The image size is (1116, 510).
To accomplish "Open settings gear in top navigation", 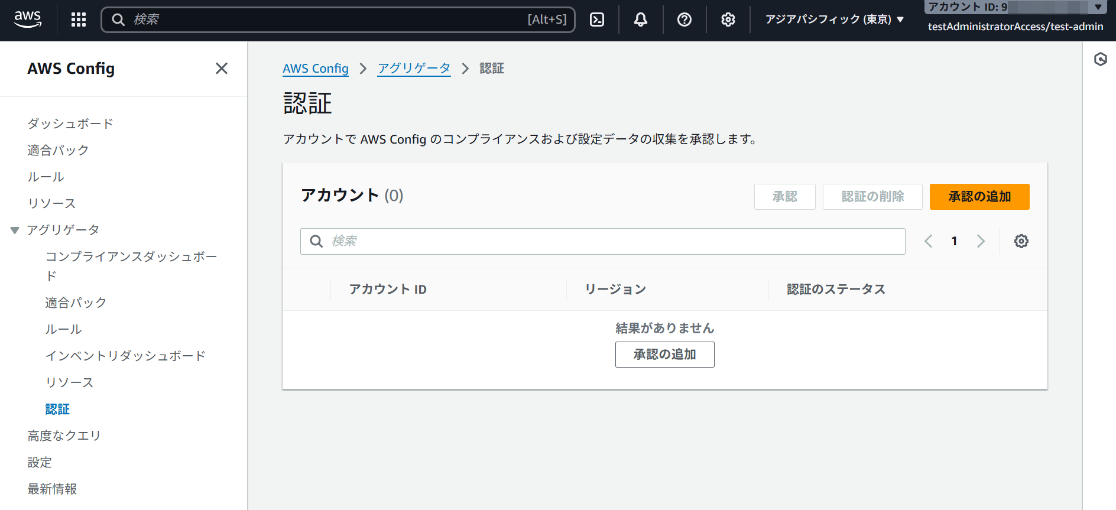I will tap(728, 20).
